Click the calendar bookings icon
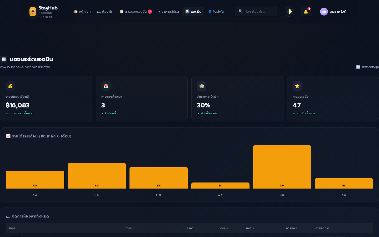Image resolution: width=379 pixels, height=237 pixels. (x=106, y=86)
